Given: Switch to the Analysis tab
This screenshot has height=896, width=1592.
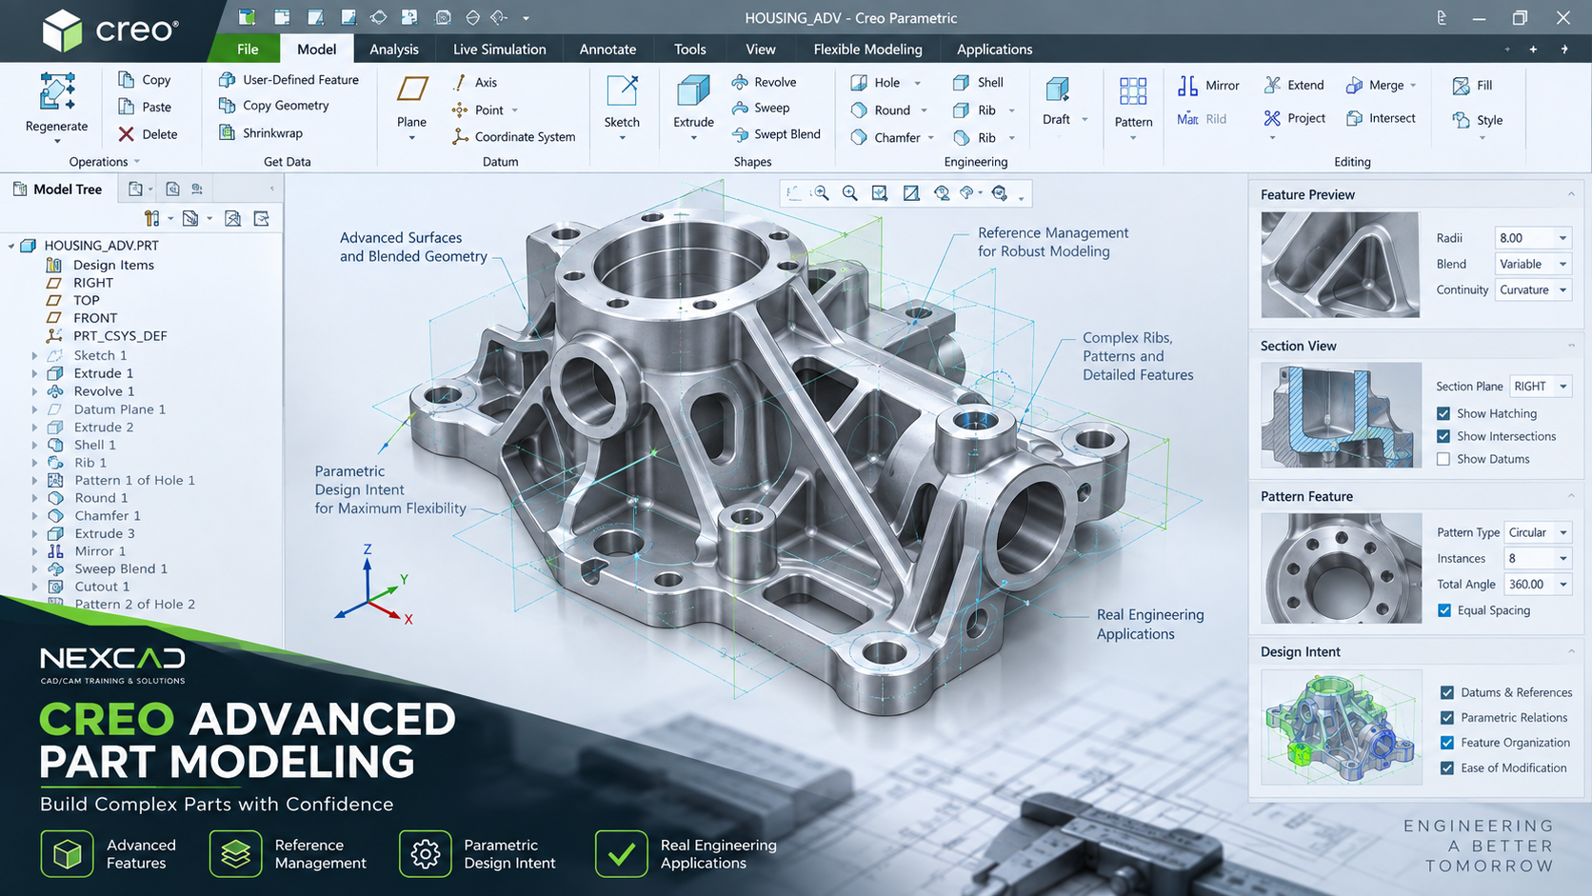Looking at the screenshot, I should [394, 50].
